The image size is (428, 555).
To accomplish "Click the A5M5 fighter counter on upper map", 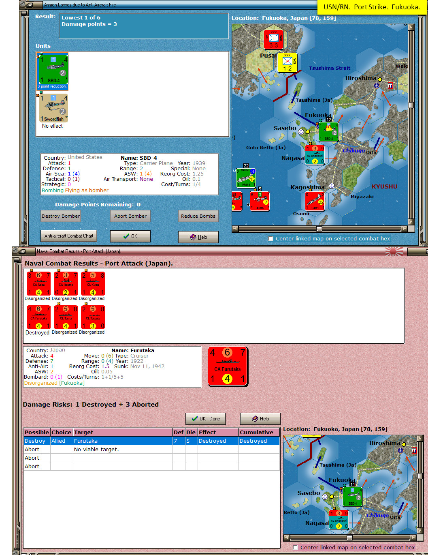I will coord(260,201).
